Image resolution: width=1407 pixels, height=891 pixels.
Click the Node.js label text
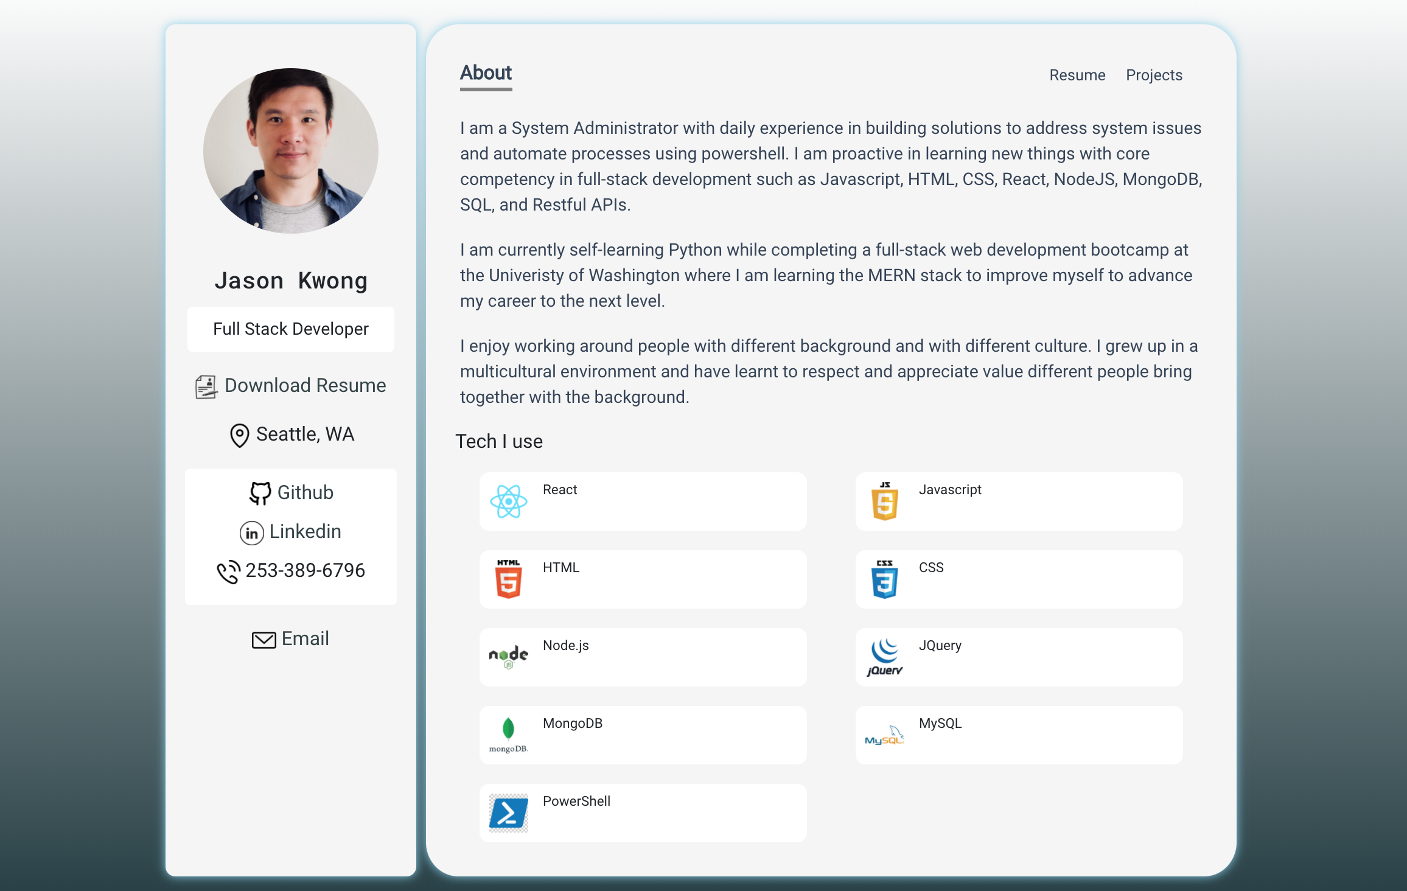pyautogui.click(x=566, y=645)
